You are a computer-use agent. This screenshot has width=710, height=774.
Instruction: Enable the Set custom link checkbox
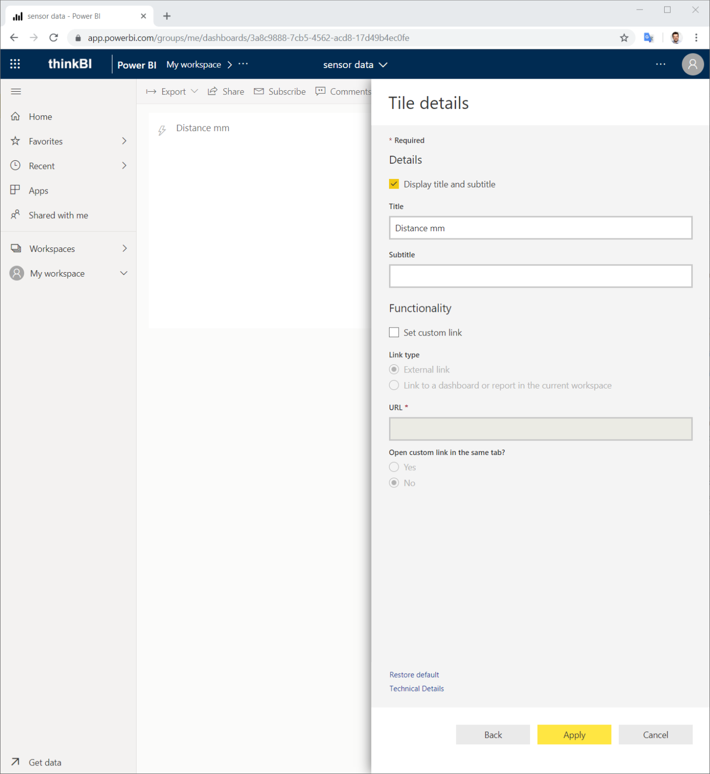[x=394, y=332]
